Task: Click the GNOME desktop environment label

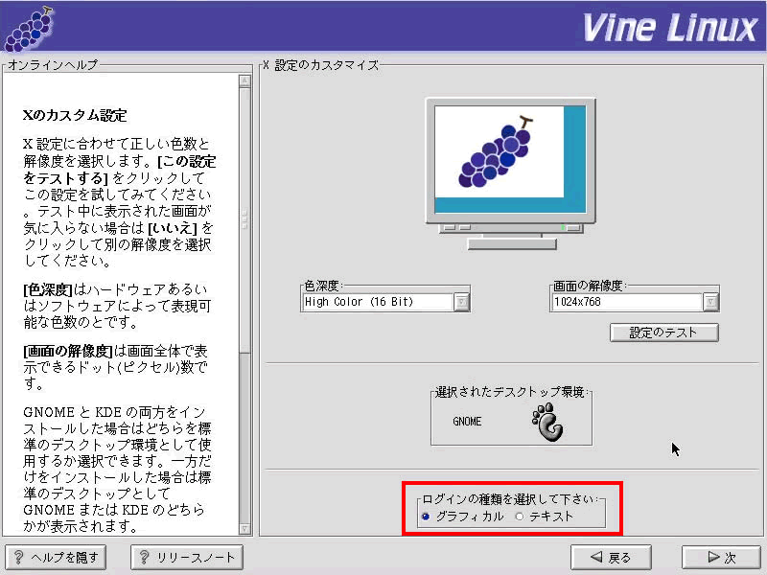Action: (x=467, y=422)
